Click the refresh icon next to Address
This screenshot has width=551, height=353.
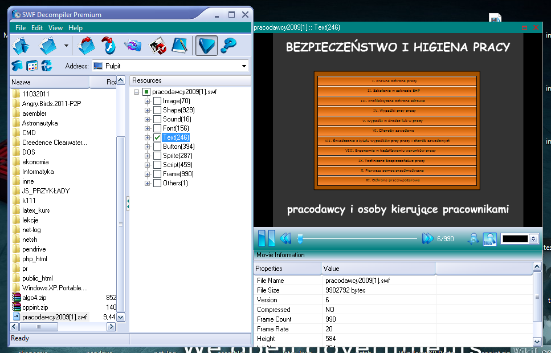46,66
